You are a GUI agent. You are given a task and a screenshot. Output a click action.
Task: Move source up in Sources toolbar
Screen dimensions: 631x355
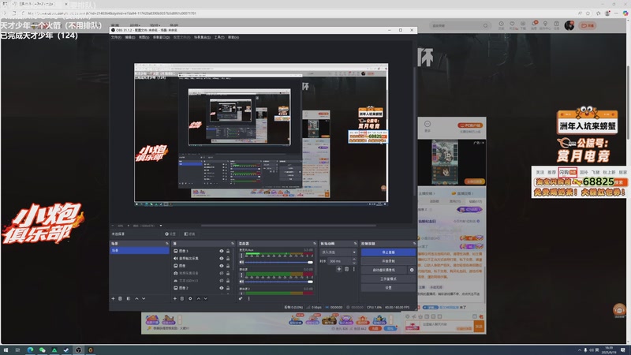[199, 299]
